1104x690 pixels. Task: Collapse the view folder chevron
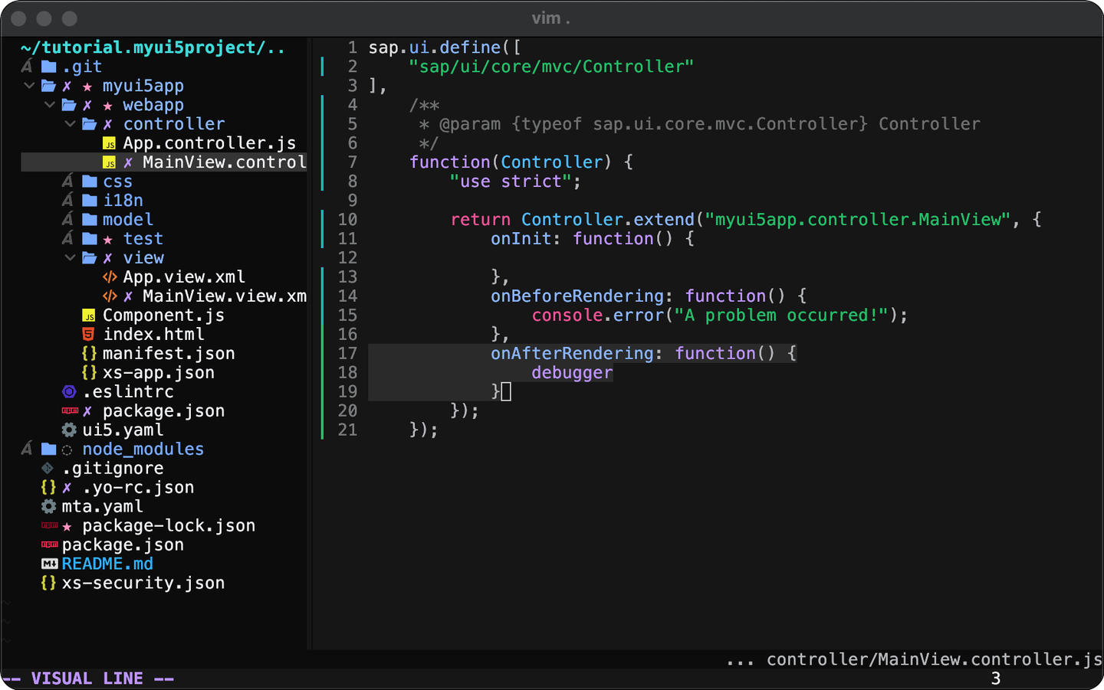pos(70,258)
